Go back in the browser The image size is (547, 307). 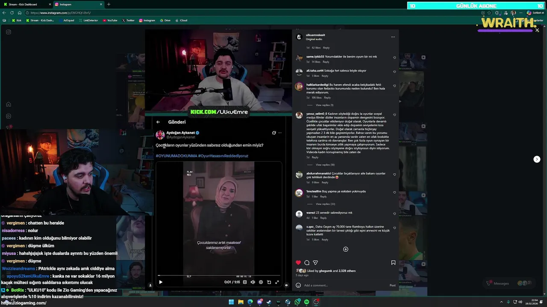(x=4, y=13)
